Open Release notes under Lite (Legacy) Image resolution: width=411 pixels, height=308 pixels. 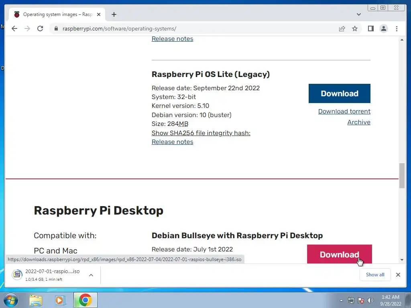coord(173,142)
